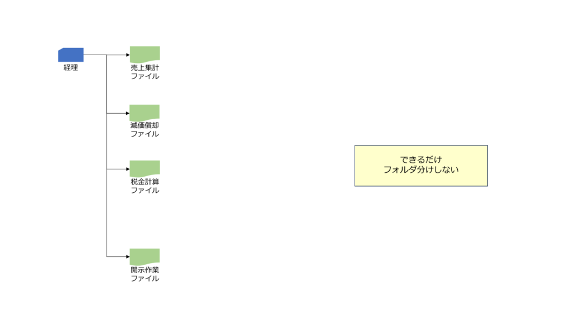Click the 売上集計ファイル text label
The image size is (571, 321).
coord(145,72)
